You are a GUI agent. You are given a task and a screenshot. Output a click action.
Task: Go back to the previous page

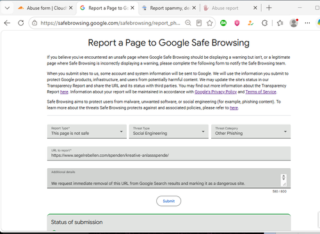point(7,23)
